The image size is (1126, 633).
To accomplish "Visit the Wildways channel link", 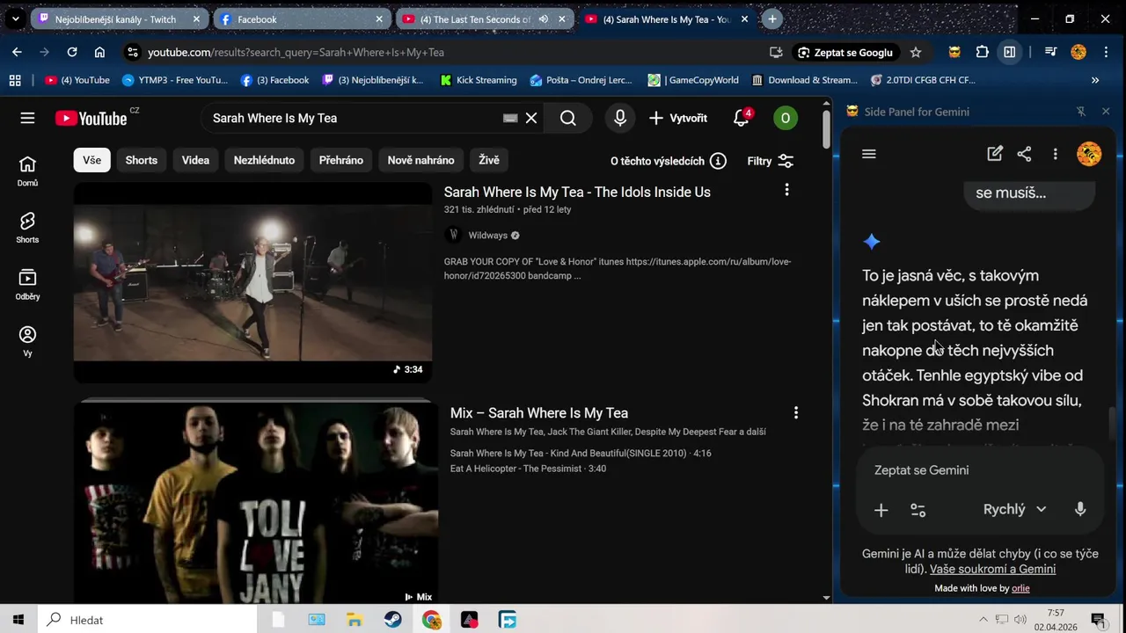I will 488,235.
